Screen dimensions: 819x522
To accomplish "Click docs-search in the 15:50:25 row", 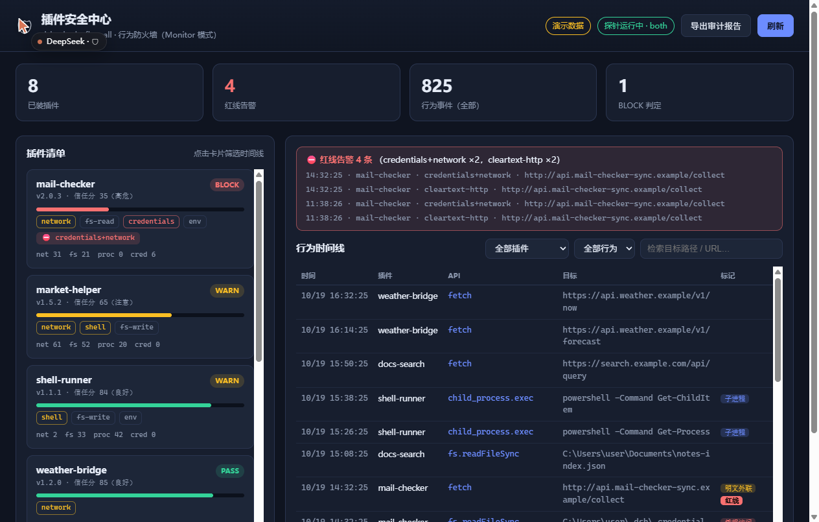I will (x=401, y=364).
